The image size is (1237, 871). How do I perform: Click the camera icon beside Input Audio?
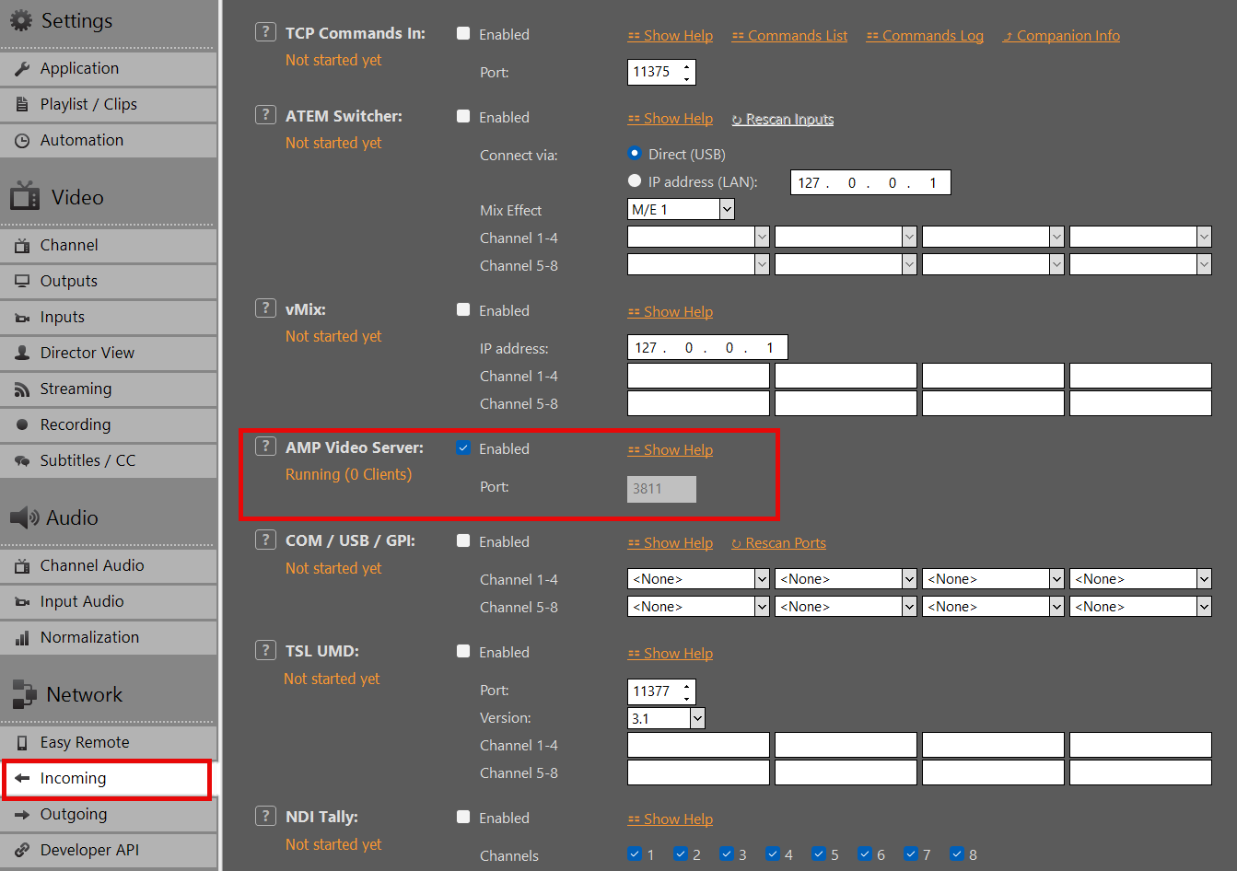(x=22, y=602)
